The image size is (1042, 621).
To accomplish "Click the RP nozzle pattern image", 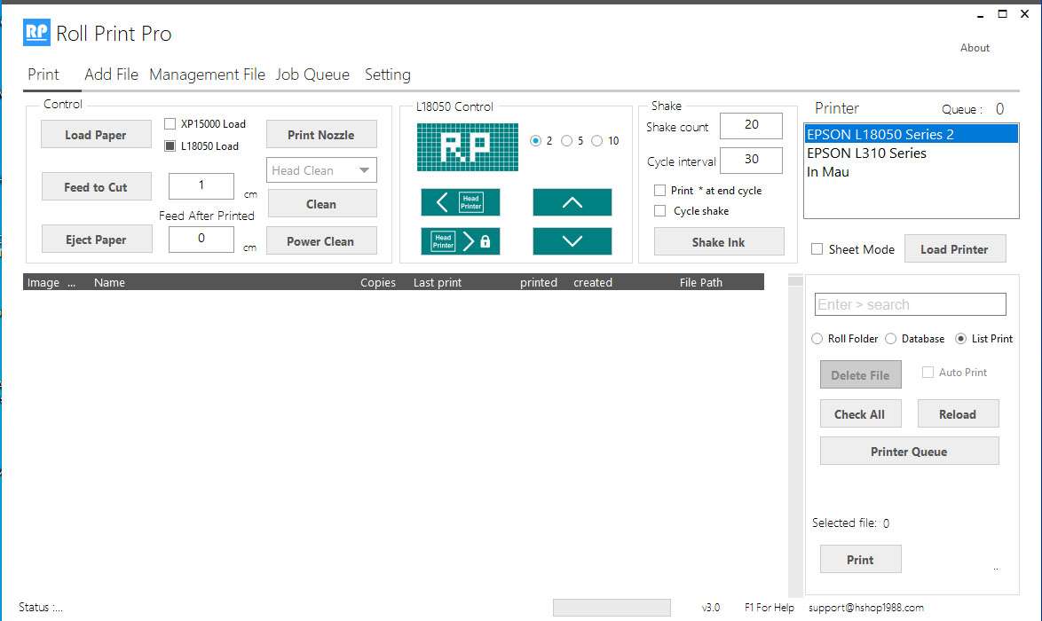I will pyautogui.click(x=467, y=146).
